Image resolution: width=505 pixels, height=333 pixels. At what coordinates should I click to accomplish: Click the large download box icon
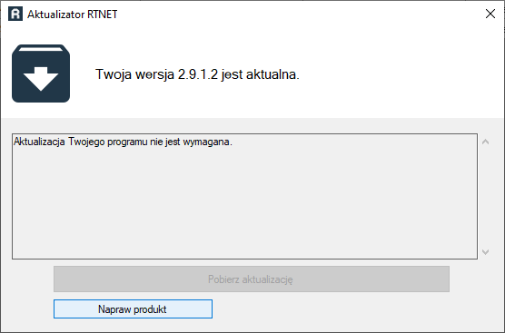pyautogui.click(x=41, y=73)
